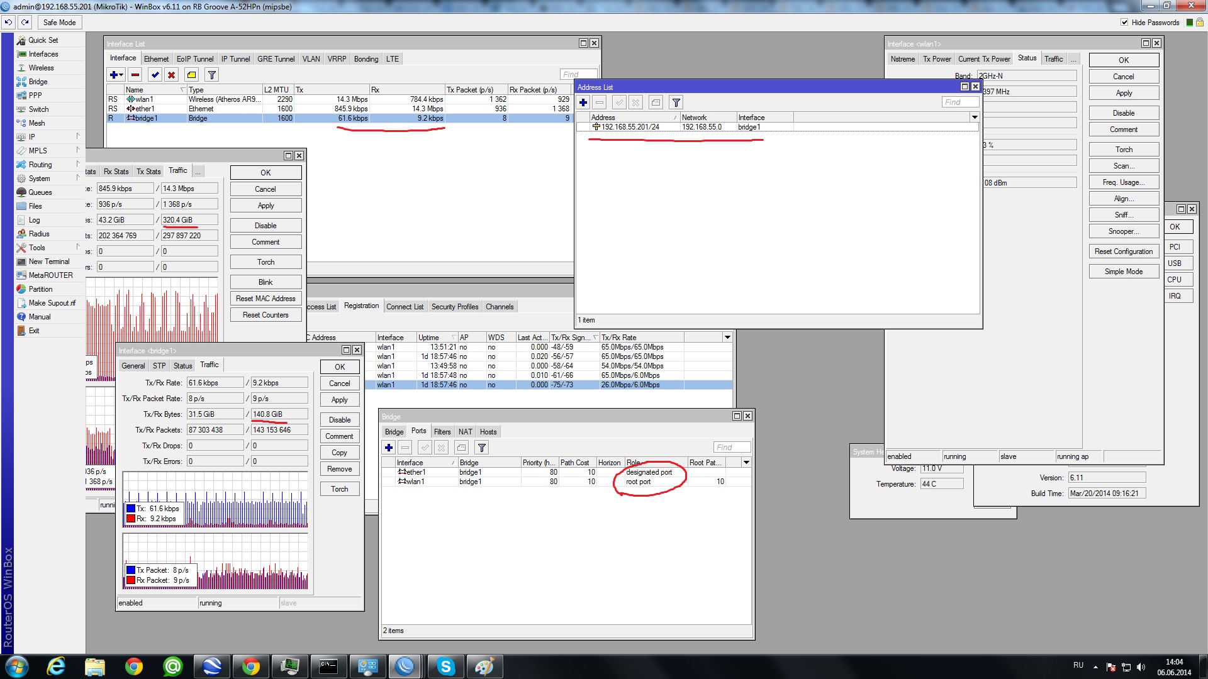1208x679 pixels.
Task: Select the bridge1 row in Interface List
Action: tap(338, 118)
